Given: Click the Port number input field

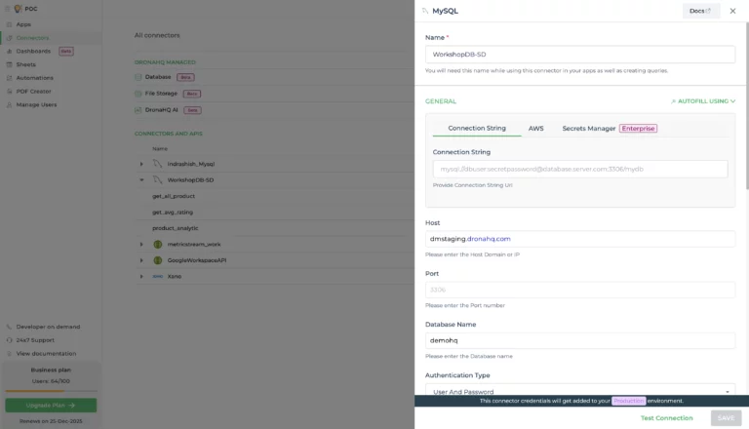Looking at the screenshot, I should point(580,290).
